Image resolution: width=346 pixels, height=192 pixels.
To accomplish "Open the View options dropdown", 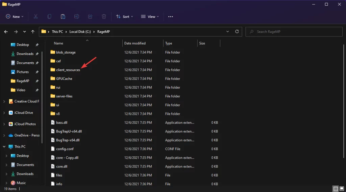I will click(x=150, y=17).
